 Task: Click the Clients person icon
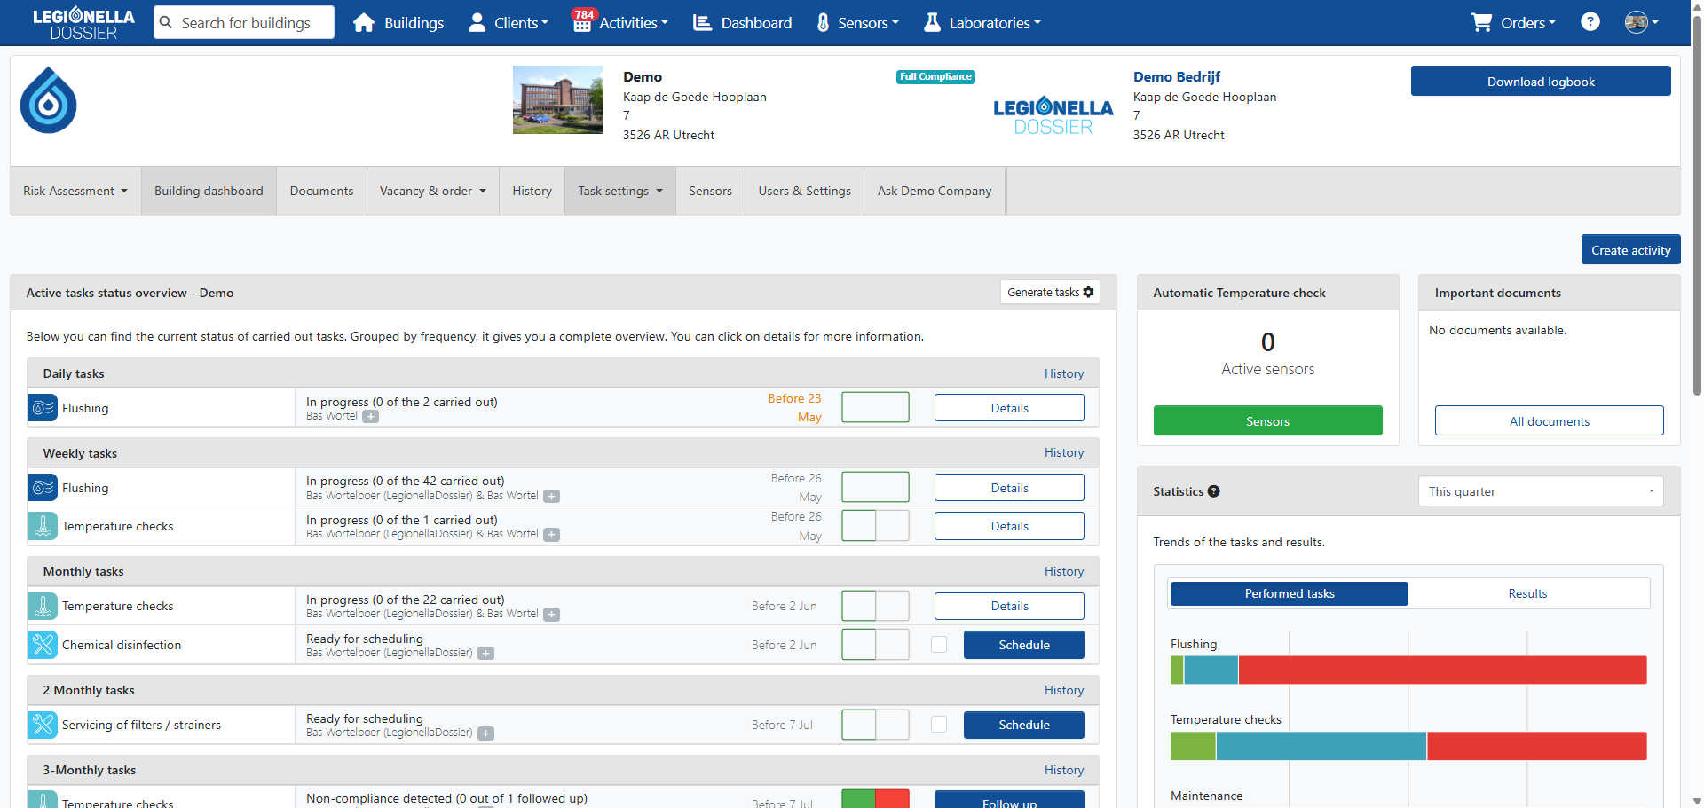click(x=477, y=23)
